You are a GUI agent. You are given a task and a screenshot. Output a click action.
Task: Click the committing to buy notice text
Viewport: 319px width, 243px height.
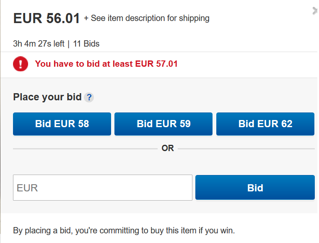click(124, 230)
